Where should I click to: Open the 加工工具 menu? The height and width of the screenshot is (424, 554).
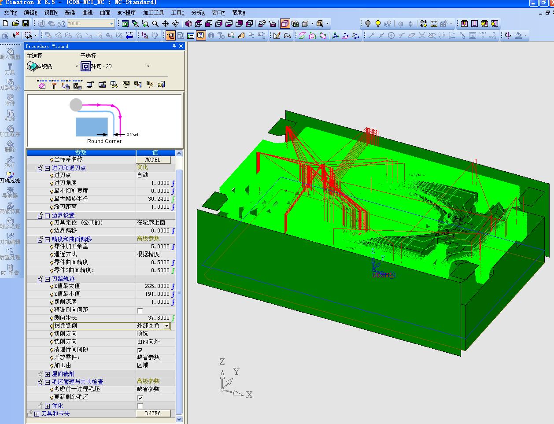(153, 13)
